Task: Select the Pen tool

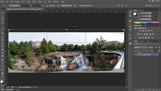Action: pyautogui.click(x=2, y=60)
